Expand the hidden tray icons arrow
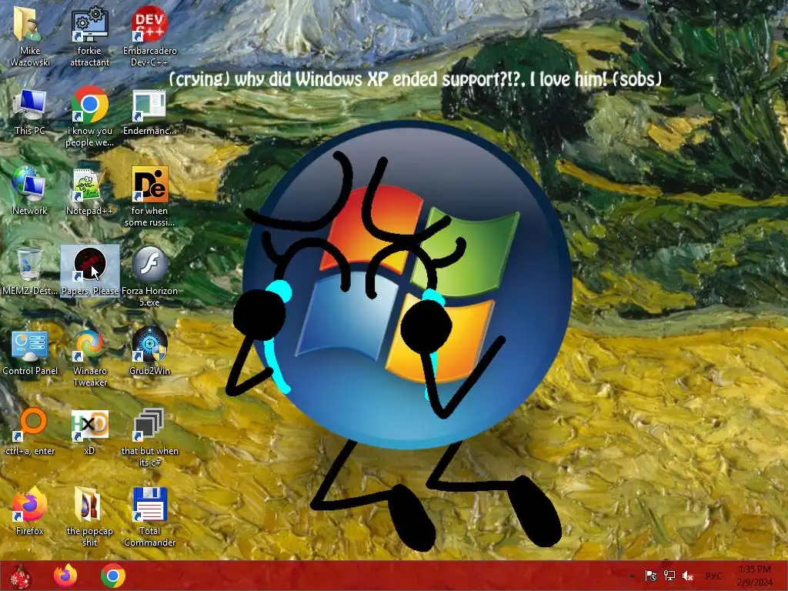The image size is (788, 591). [x=633, y=576]
